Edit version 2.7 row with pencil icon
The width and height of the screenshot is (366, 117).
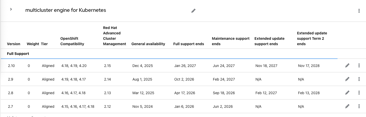point(347,106)
